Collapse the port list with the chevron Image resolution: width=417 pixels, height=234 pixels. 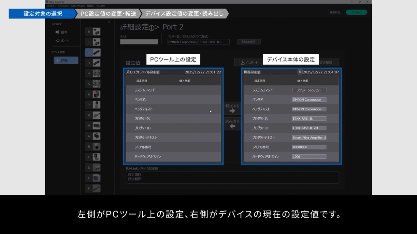click(109, 22)
